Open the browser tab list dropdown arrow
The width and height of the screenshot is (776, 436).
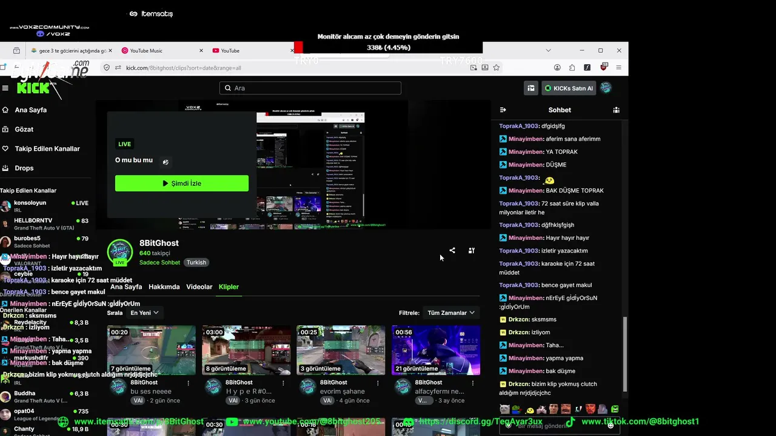coord(549,50)
